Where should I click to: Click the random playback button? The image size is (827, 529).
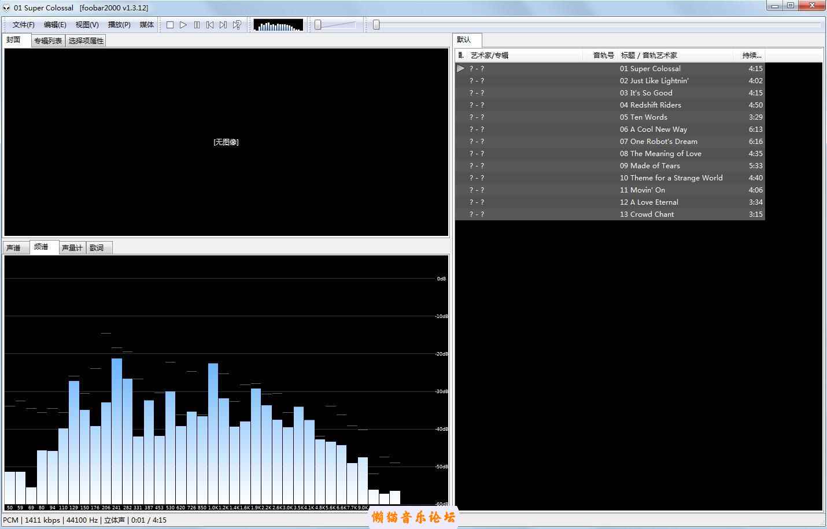pos(237,25)
